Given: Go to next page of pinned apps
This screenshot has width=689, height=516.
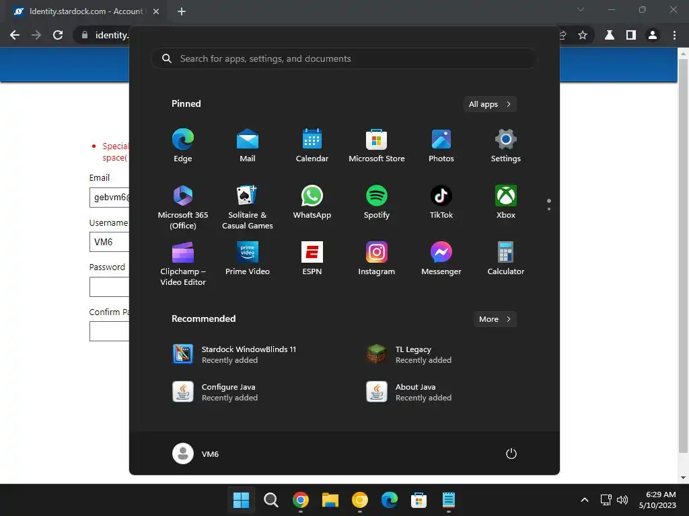Looking at the screenshot, I should coord(549,209).
